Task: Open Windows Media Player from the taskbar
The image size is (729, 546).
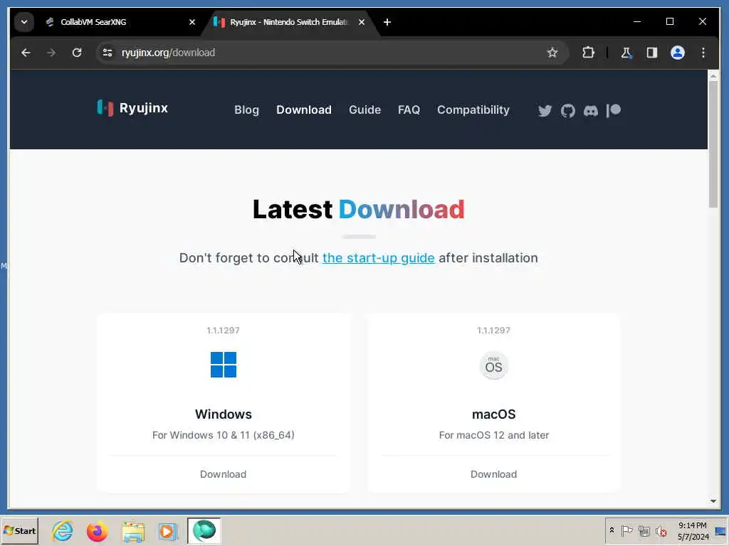Action: (167, 532)
